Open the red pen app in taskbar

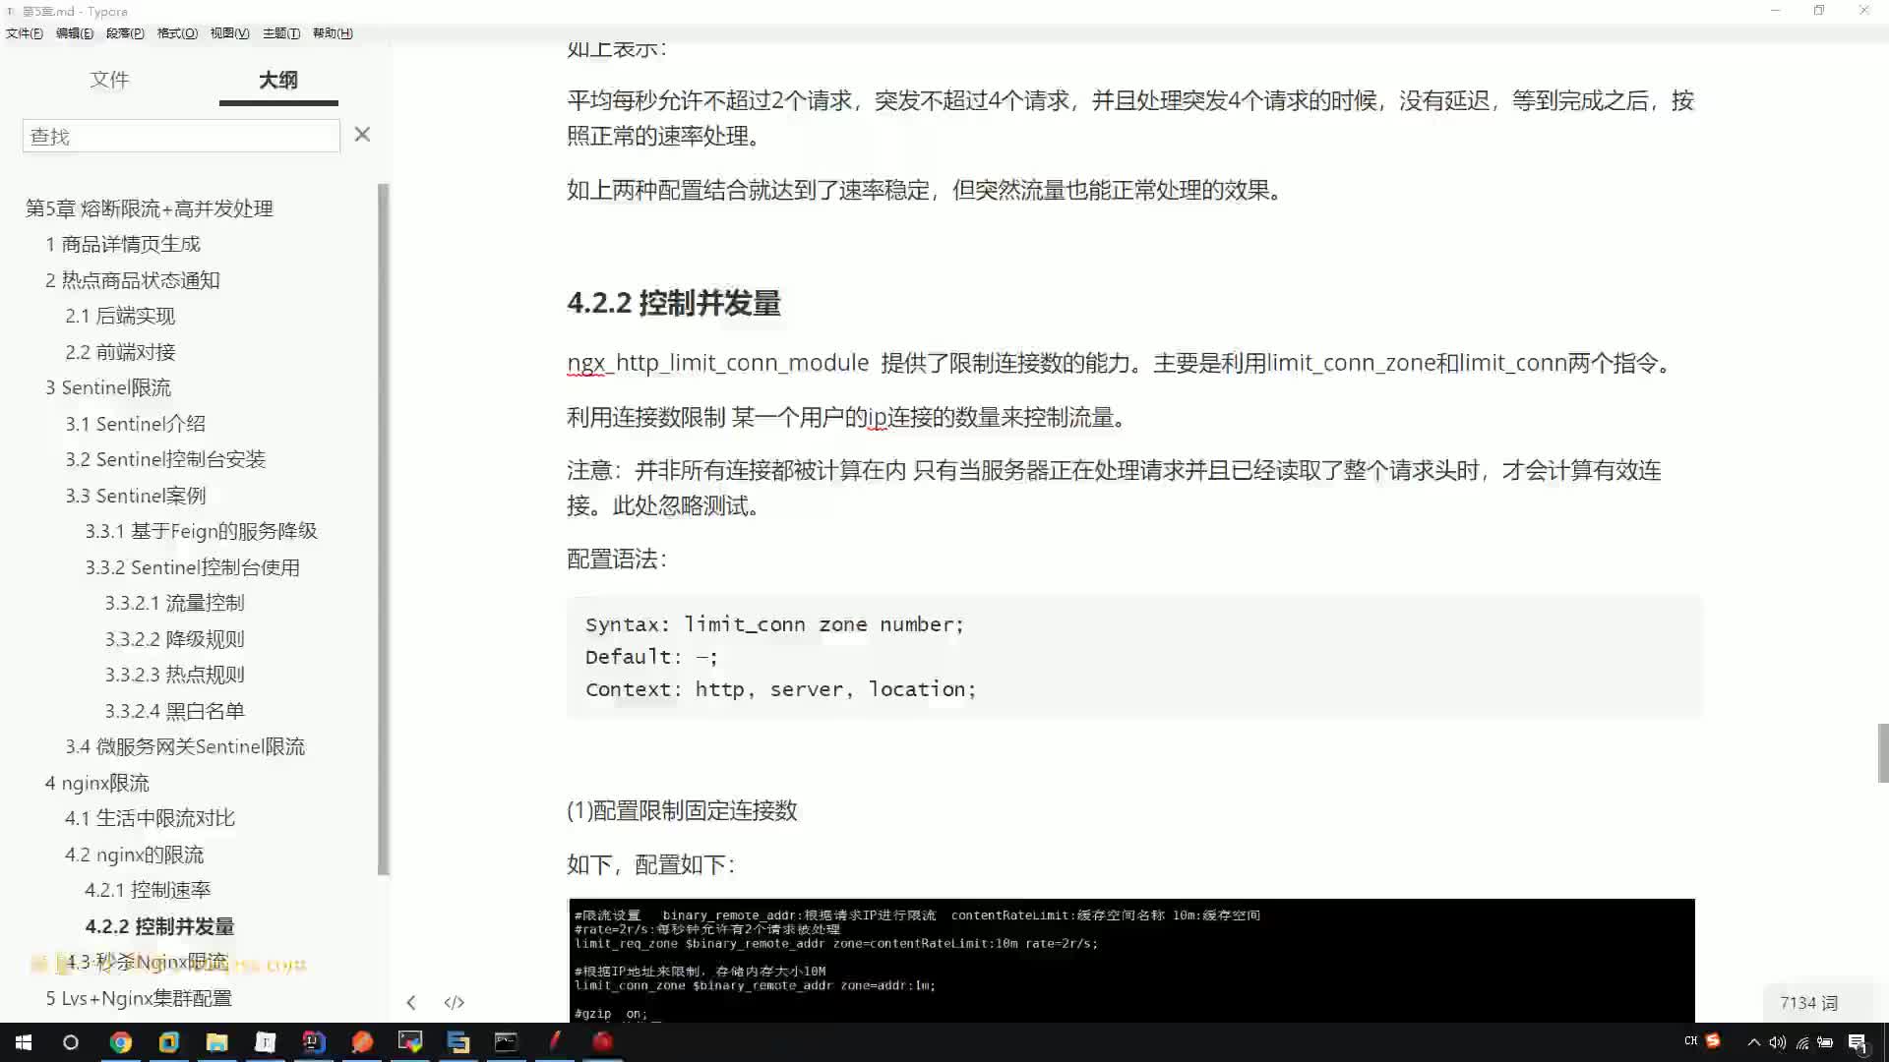point(555,1042)
